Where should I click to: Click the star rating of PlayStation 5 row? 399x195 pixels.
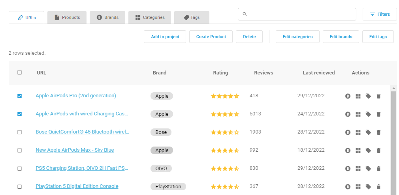pos(225,187)
